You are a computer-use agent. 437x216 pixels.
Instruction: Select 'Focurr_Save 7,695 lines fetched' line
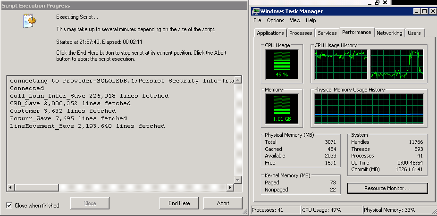(68, 118)
